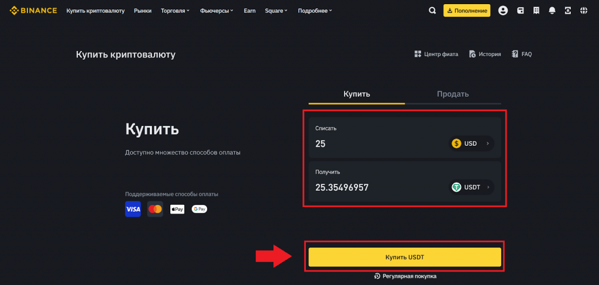
Task: Click the Получить amount field 25.35496957
Action: click(x=405, y=181)
